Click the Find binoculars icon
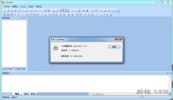Screen dimensions: 173x100 point(45,11)
